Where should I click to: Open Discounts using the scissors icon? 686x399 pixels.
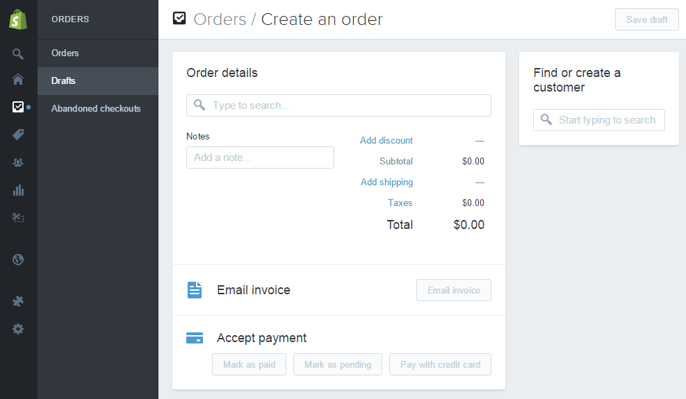[18, 218]
